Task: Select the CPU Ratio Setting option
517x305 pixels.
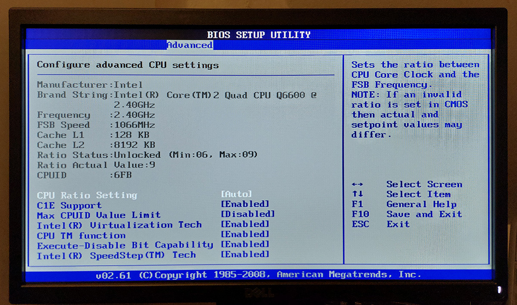Action: coord(87,195)
